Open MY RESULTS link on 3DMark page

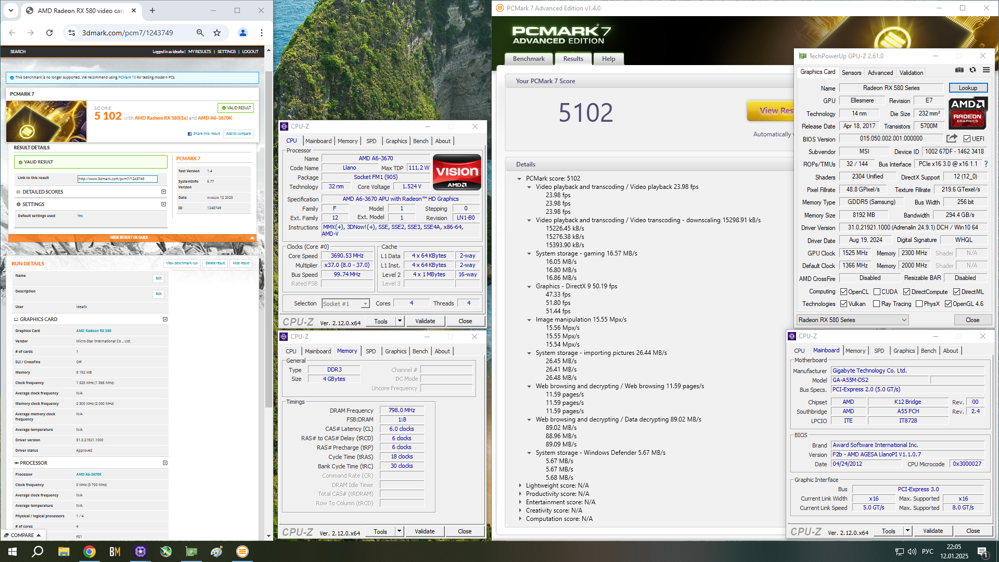[200, 52]
